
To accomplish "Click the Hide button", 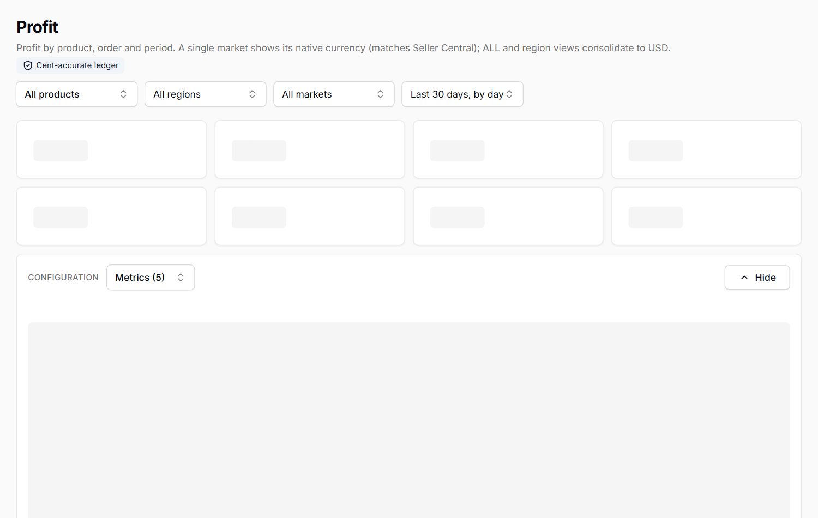I will pos(757,278).
